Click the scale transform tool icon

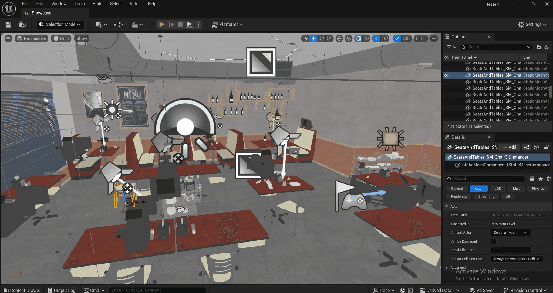(329, 39)
